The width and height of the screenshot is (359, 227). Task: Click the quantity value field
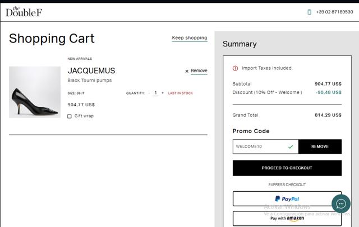[156, 93]
